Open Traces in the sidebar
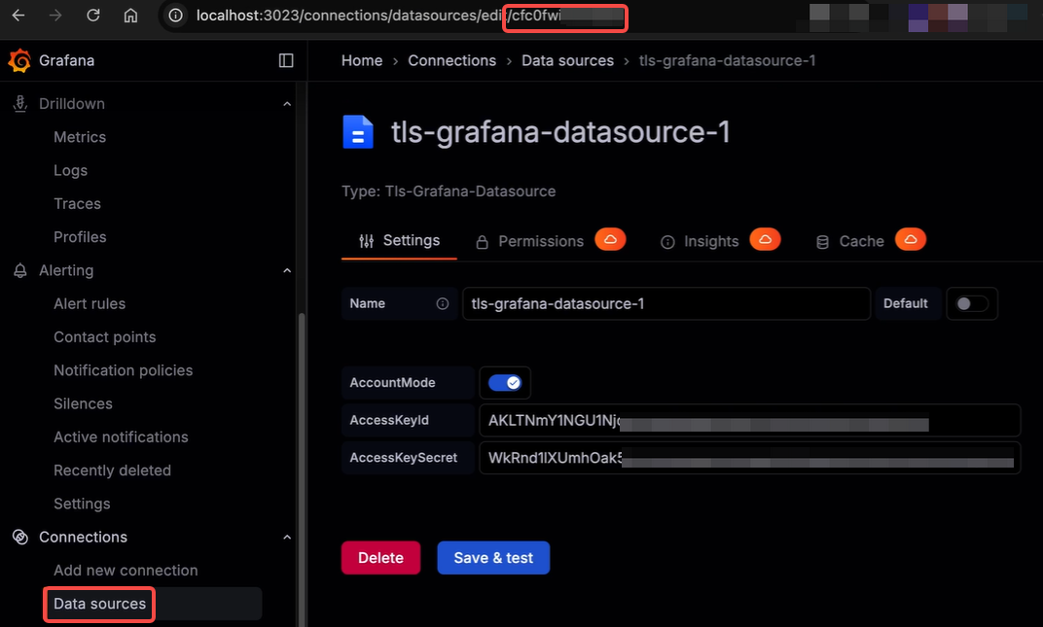 point(77,203)
